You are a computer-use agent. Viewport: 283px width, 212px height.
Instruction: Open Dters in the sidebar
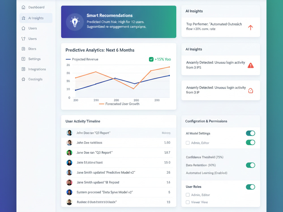36,49
